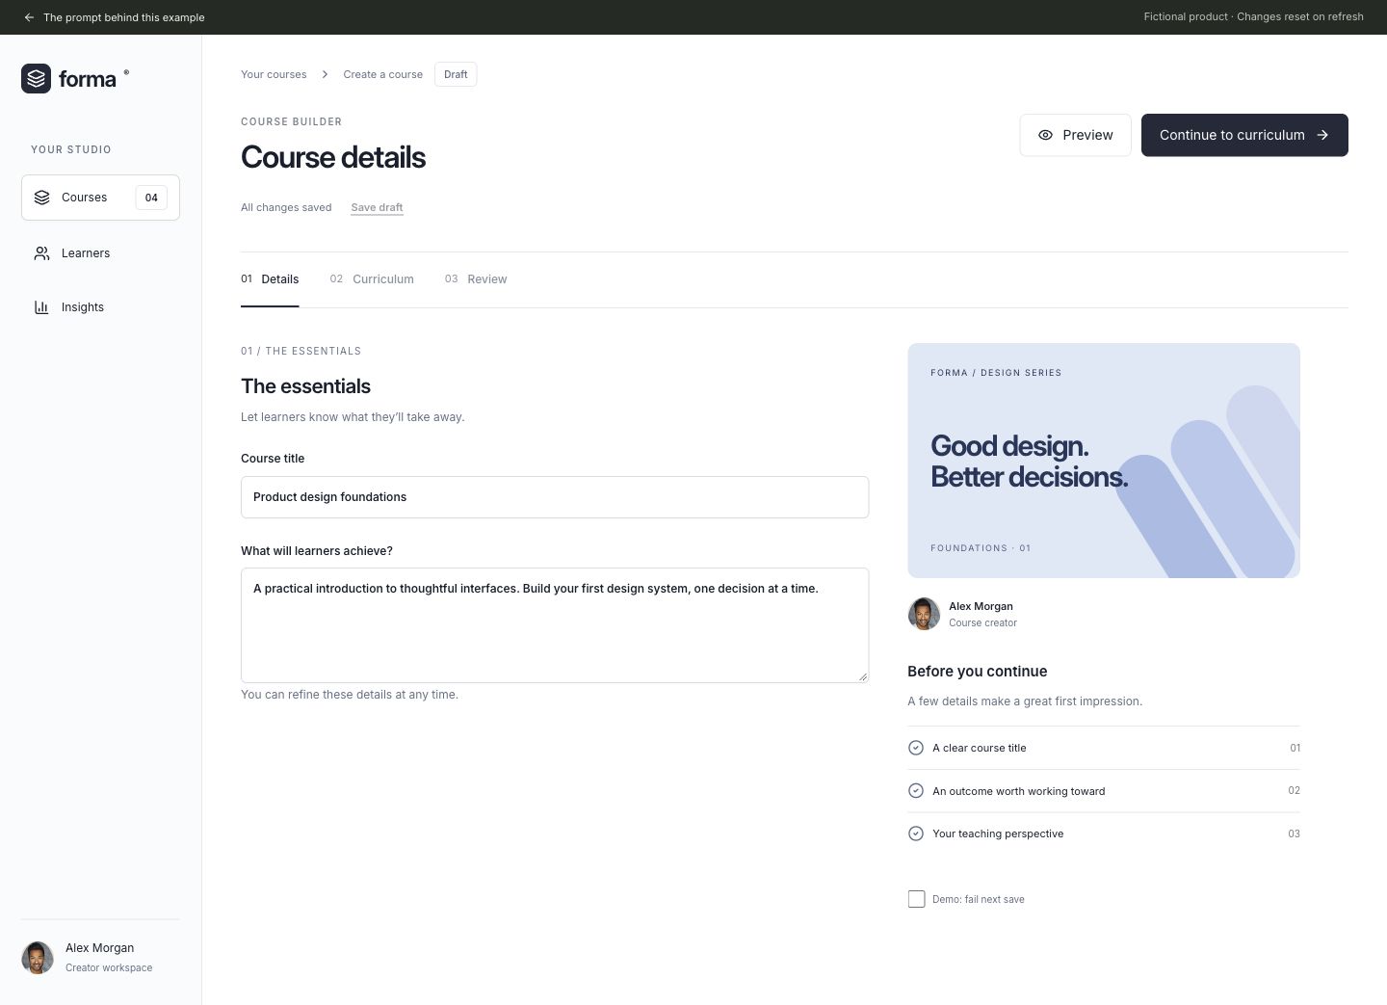Open Insights in the sidebar
The image size is (1387, 1005).
point(100,307)
